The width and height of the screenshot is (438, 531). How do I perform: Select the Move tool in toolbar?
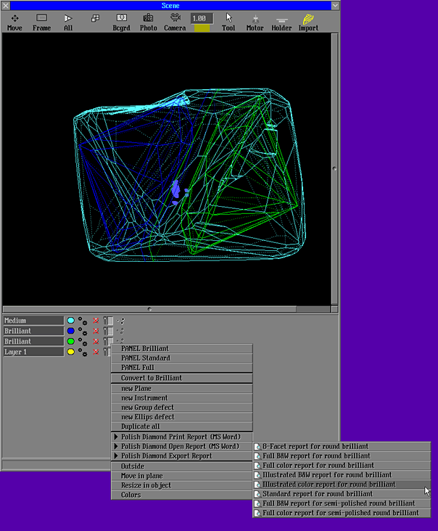pos(15,22)
